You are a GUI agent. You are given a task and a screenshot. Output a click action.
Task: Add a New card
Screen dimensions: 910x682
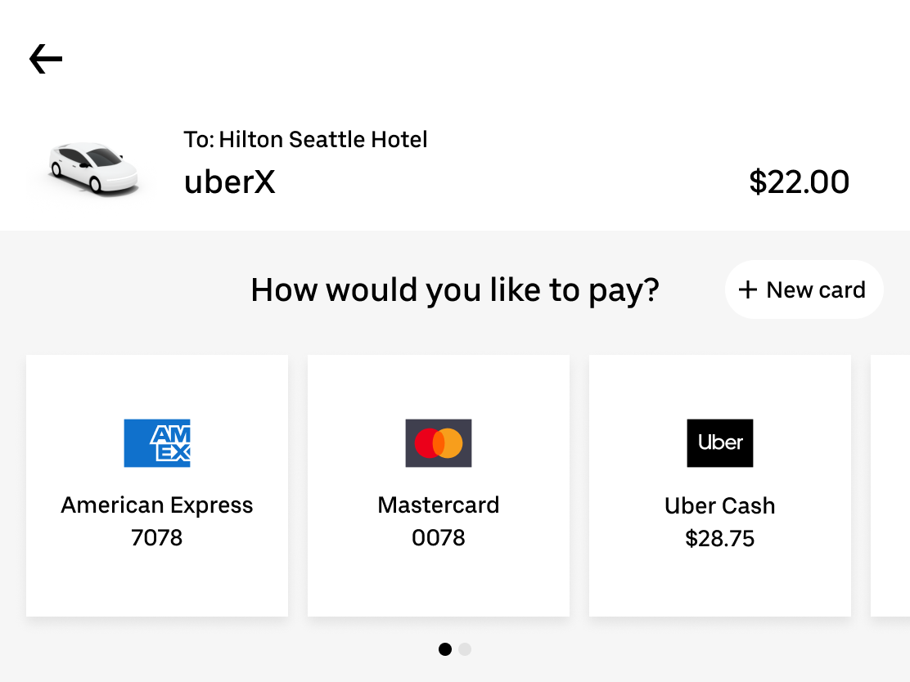click(x=804, y=290)
